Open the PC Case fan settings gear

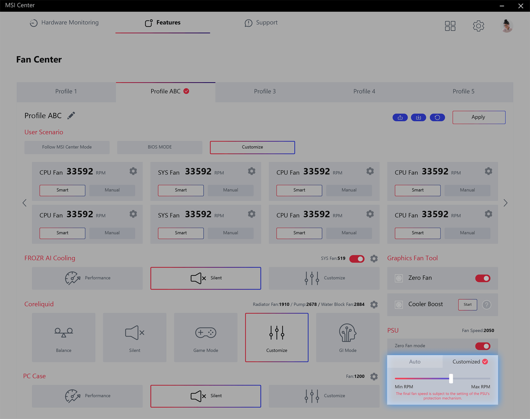pyautogui.click(x=374, y=377)
